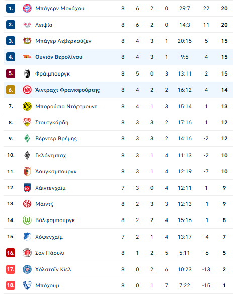
Task: Click the Mainz 05 red logo
Action: point(27,204)
